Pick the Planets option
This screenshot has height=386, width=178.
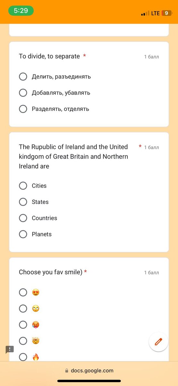tap(35, 234)
